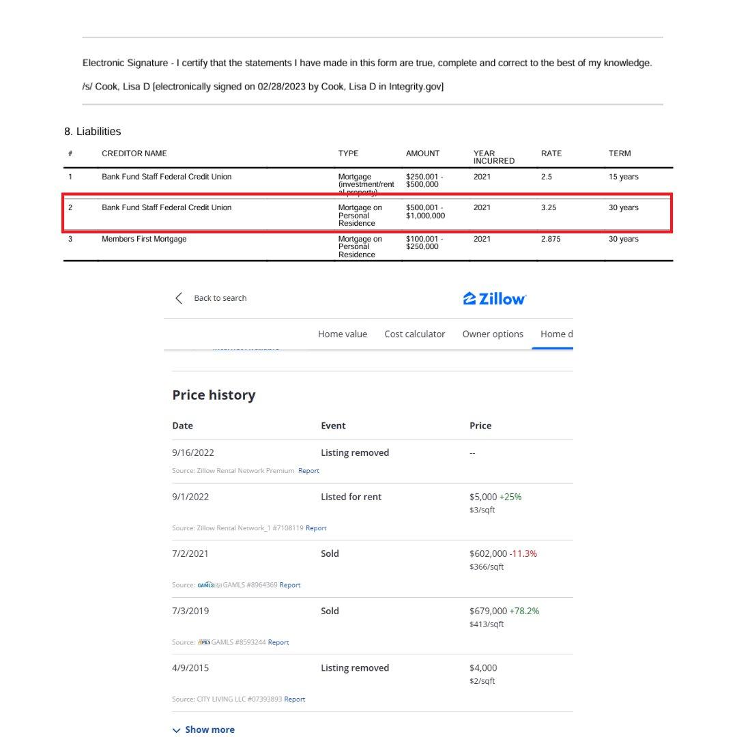
Task: Click the Zillow logo
Action: pyautogui.click(x=495, y=299)
